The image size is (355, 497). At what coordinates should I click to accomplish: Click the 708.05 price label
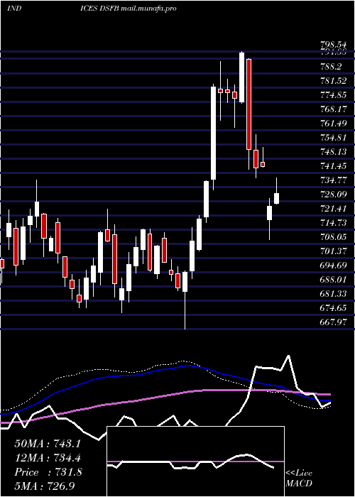point(333,236)
